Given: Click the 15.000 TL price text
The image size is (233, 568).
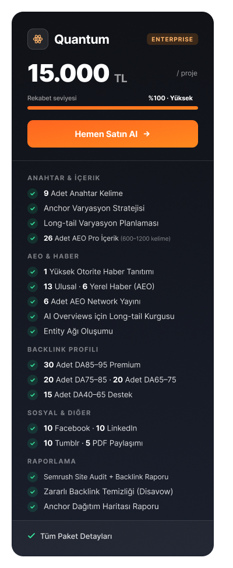Looking at the screenshot, I should pos(77,73).
